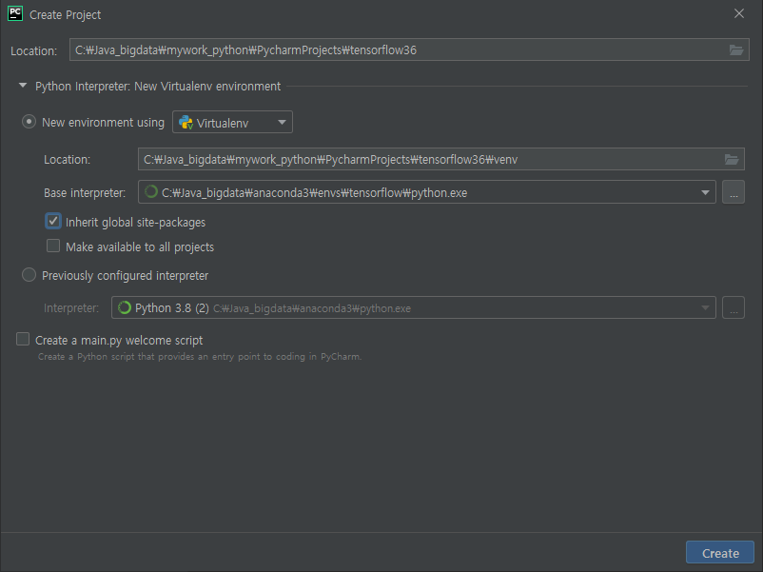Open the Base interpreter dropdown arrow
Image resolution: width=763 pixels, height=572 pixels.
tap(705, 193)
